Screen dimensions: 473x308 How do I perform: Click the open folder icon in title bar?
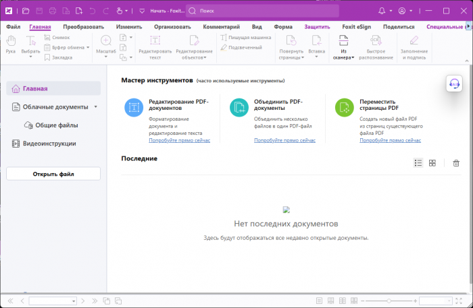26,11
